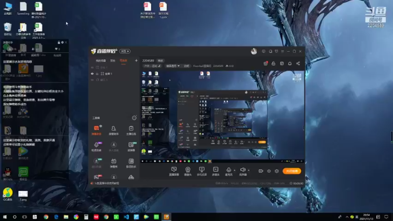Viewport: 393px width, 221px height.
Task: Click the download-circle tool under 房管助手
Action: (x=113, y=146)
